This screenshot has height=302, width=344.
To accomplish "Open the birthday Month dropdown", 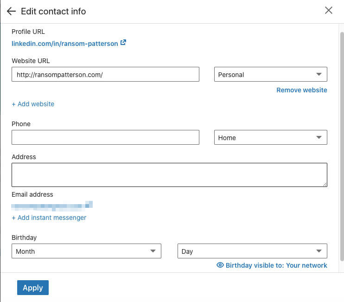I will click(x=86, y=251).
